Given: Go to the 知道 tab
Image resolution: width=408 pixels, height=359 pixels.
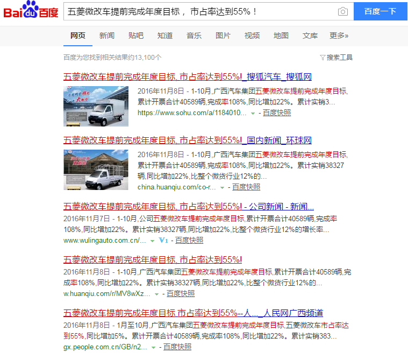Looking at the screenshot, I should click(164, 36).
